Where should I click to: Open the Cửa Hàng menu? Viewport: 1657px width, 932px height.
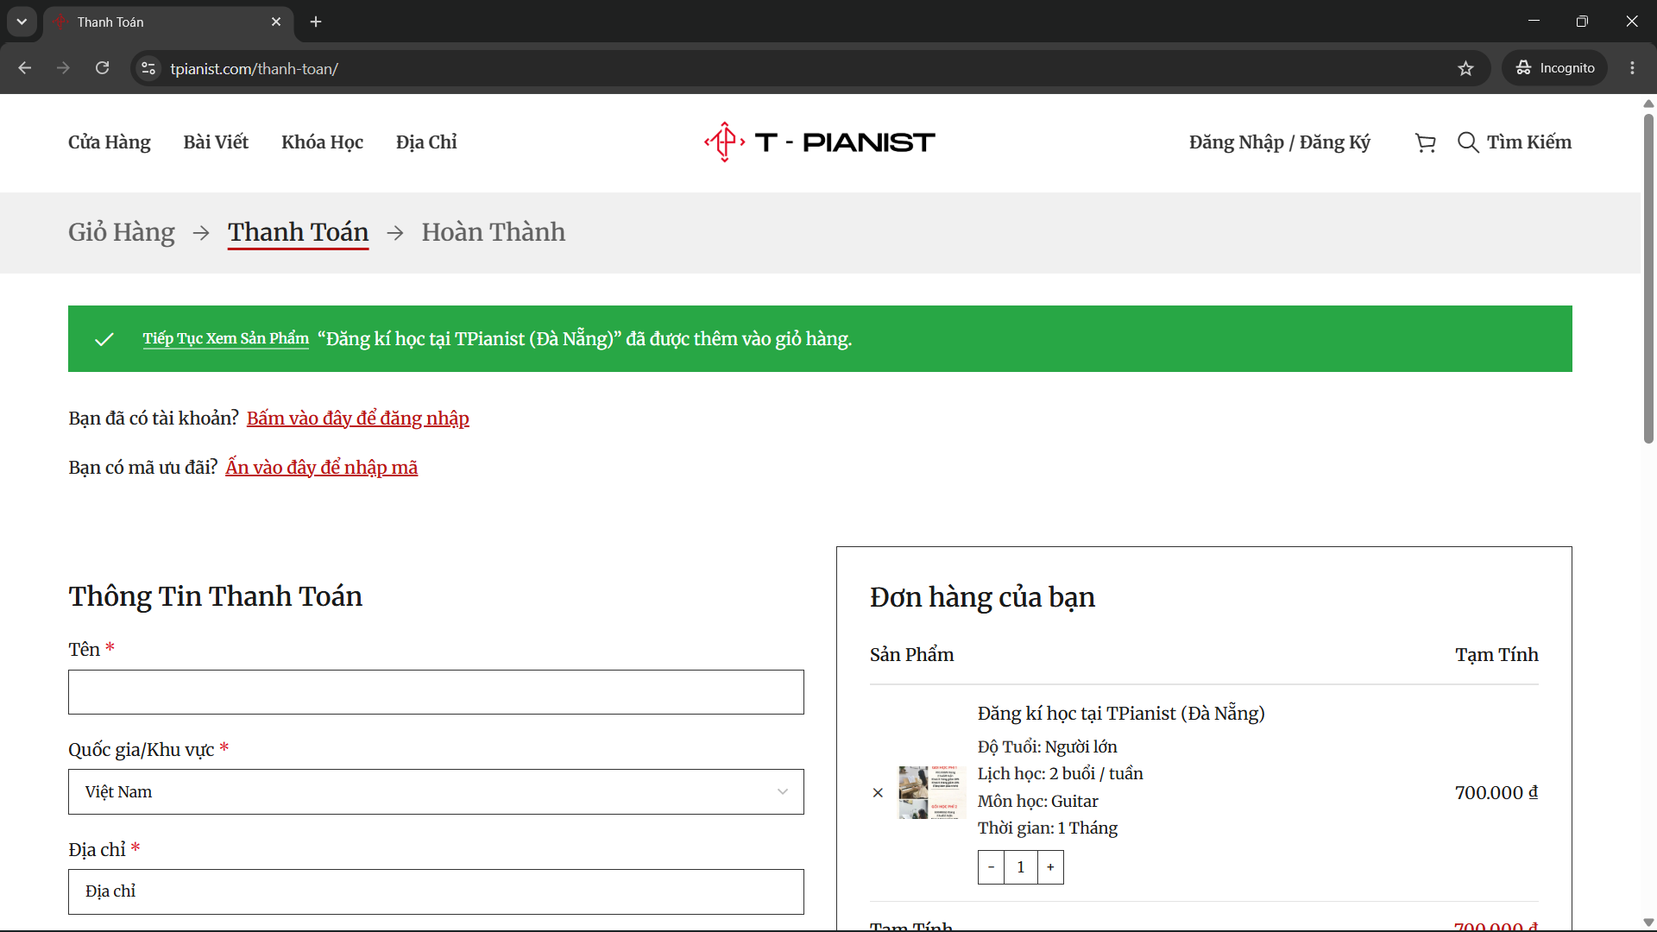pos(110,142)
